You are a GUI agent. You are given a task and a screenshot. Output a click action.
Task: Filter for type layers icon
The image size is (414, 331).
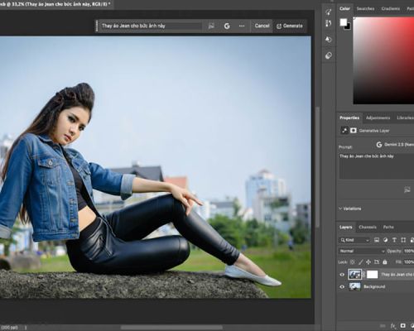(x=394, y=240)
